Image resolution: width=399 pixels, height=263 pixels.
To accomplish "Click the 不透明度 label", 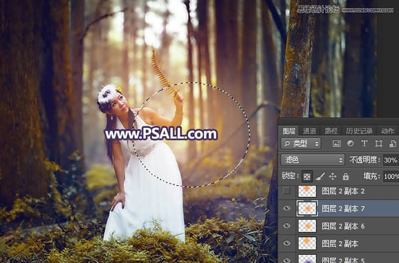I will (364, 160).
